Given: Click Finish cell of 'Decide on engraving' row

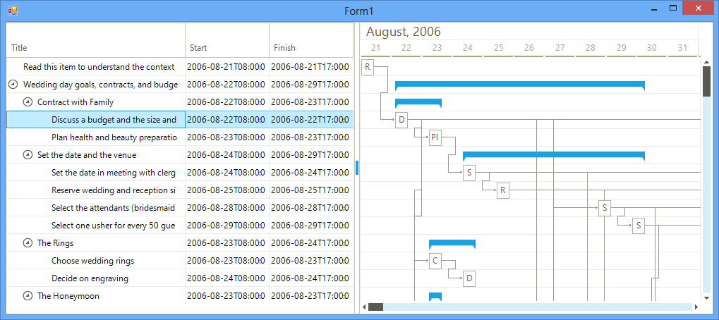Looking at the screenshot, I should coord(311,278).
